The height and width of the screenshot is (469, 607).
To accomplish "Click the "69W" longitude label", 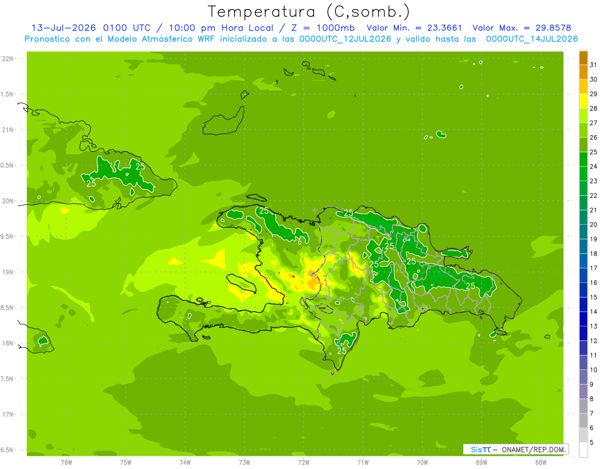I will [482, 462].
